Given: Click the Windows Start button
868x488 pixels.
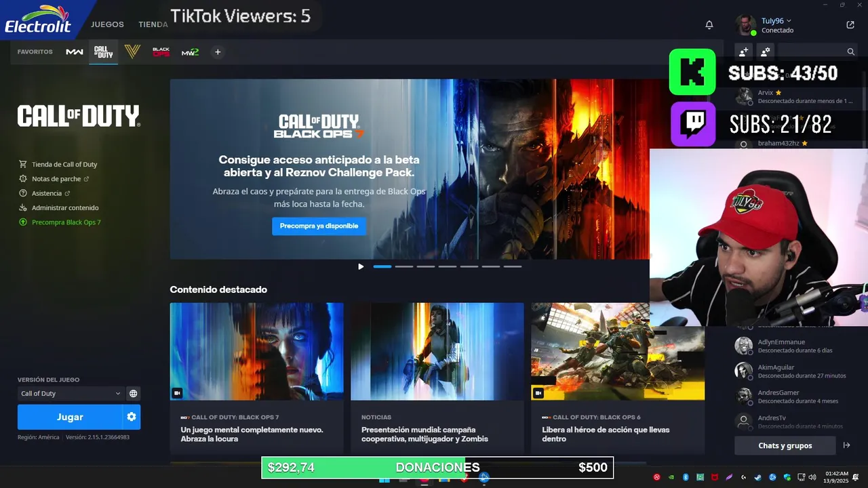Looking at the screenshot, I should point(384,480).
